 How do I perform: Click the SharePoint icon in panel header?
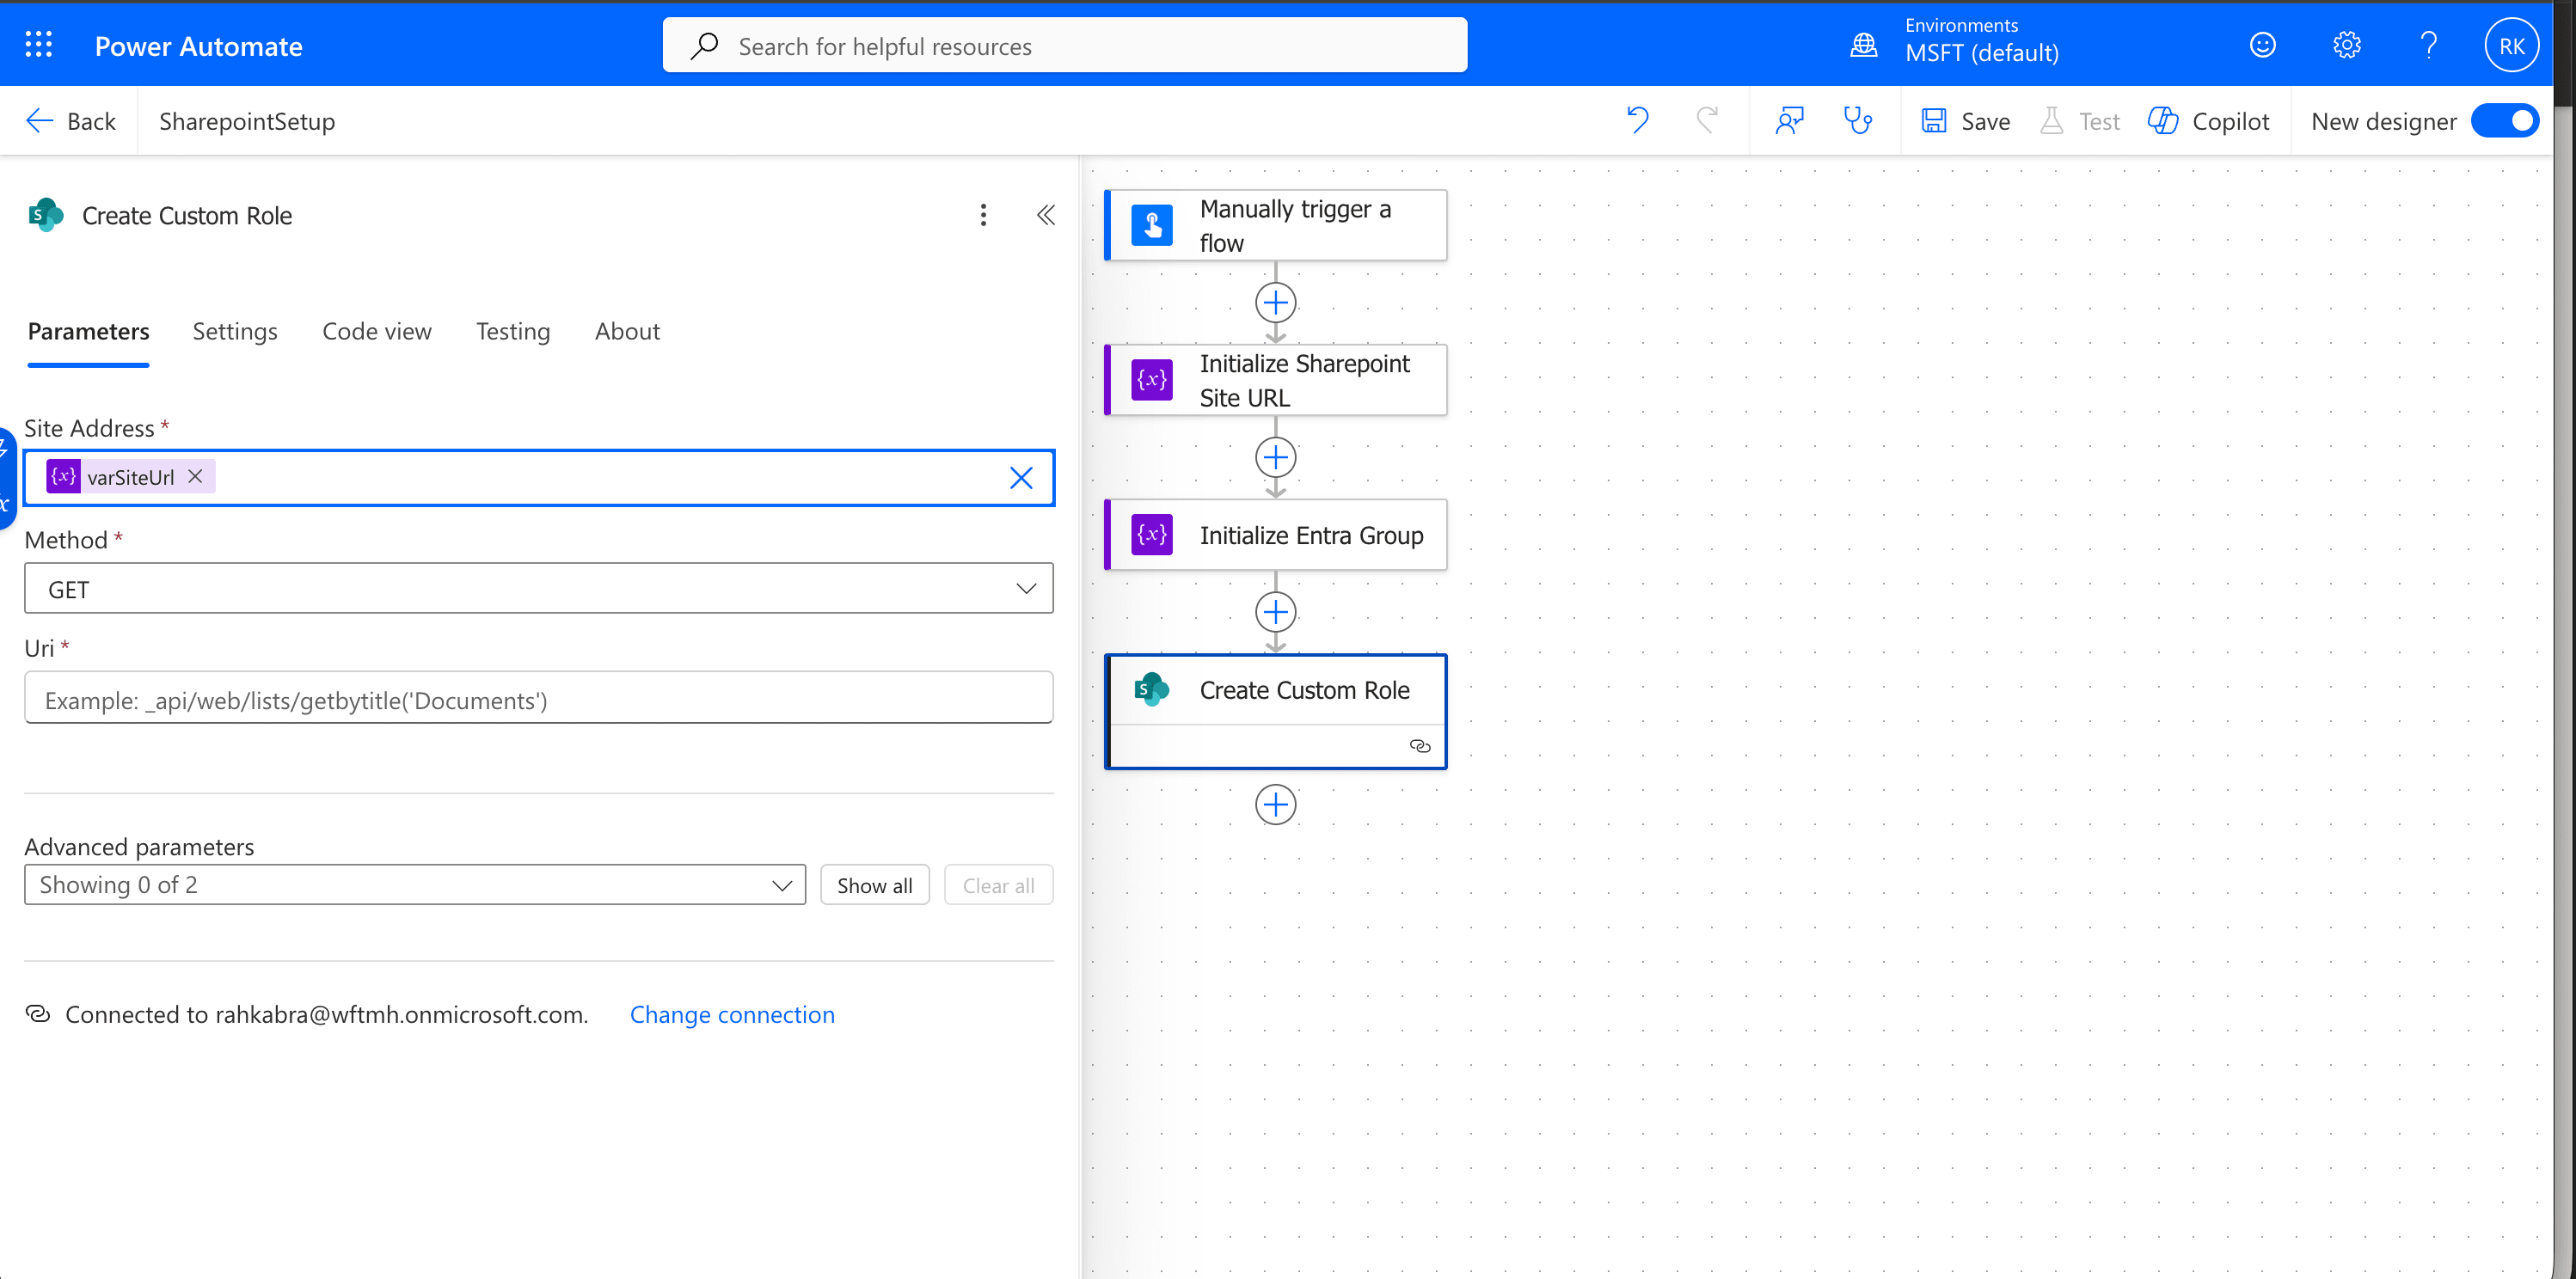pos(46,214)
